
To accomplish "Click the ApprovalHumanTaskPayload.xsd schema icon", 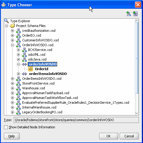I will coord(19,93).
